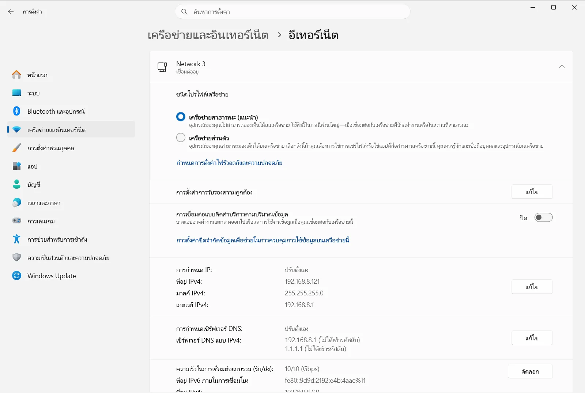The image size is (585, 393).
Task: Click the Network 3 ethernet monitor icon
Action: click(162, 67)
